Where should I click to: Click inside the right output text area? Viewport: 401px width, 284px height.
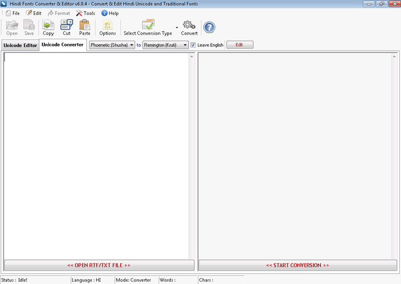[295, 156]
